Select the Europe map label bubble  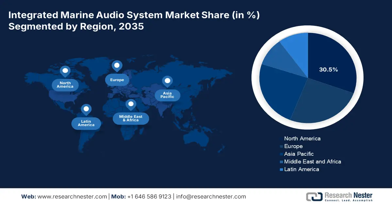point(117,80)
